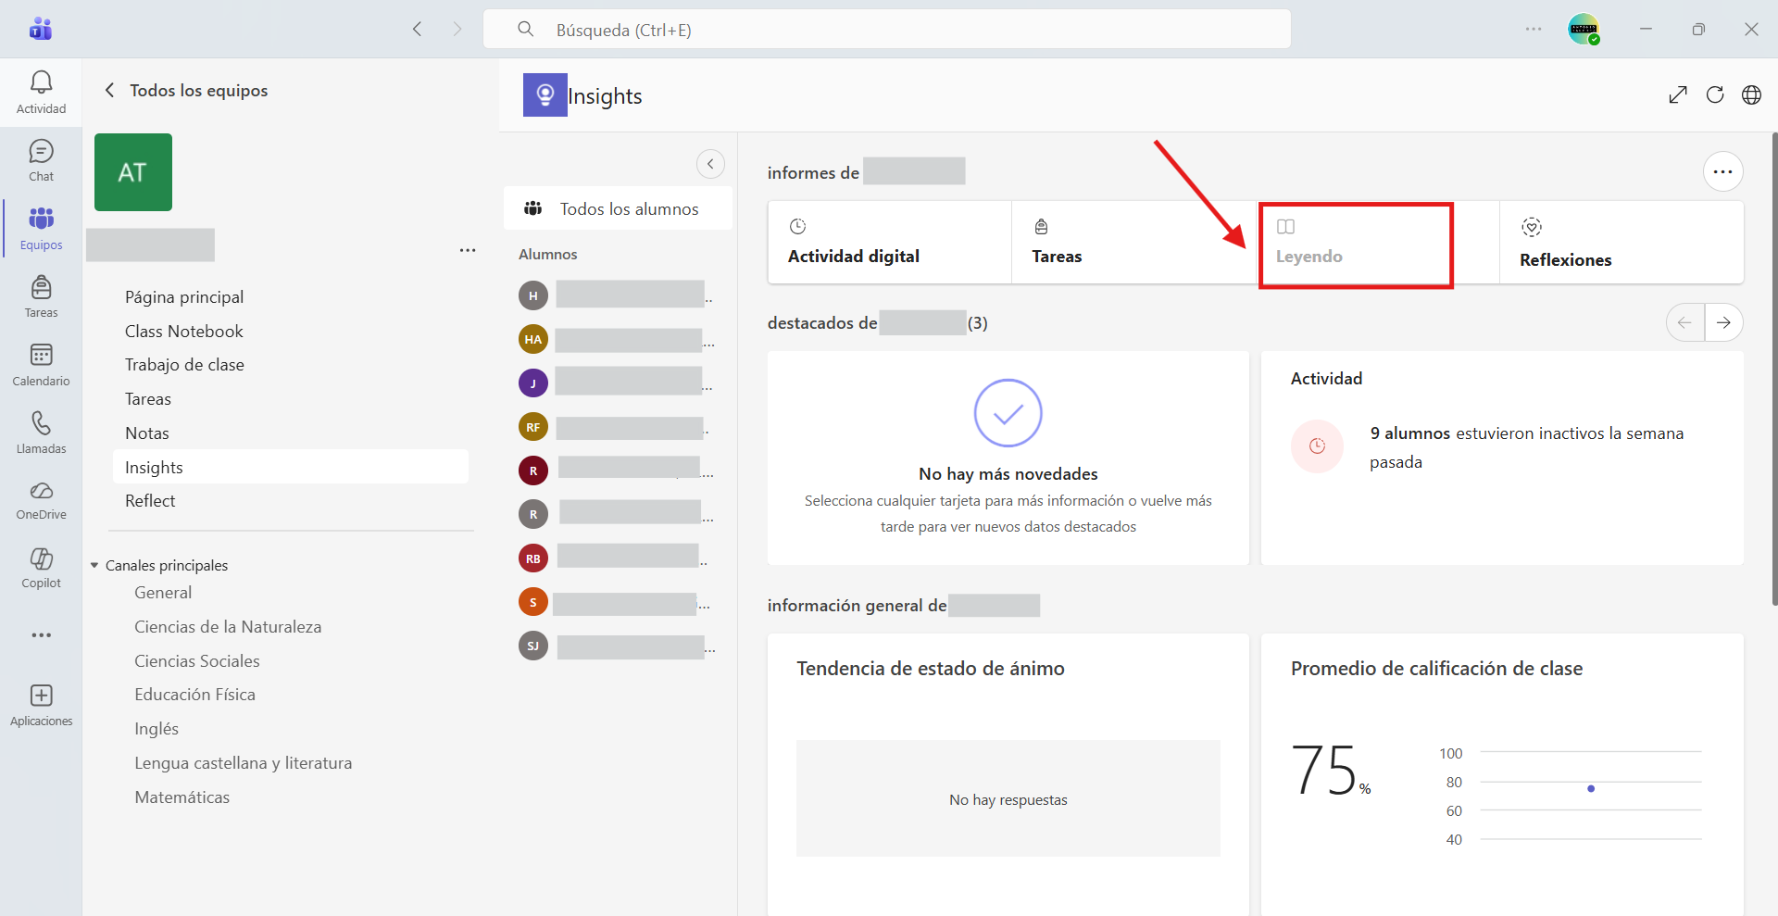The height and width of the screenshot is (916, 1778).
Task: Show next highlights card
Action: pyautogui.click(x=1723, y=322)
